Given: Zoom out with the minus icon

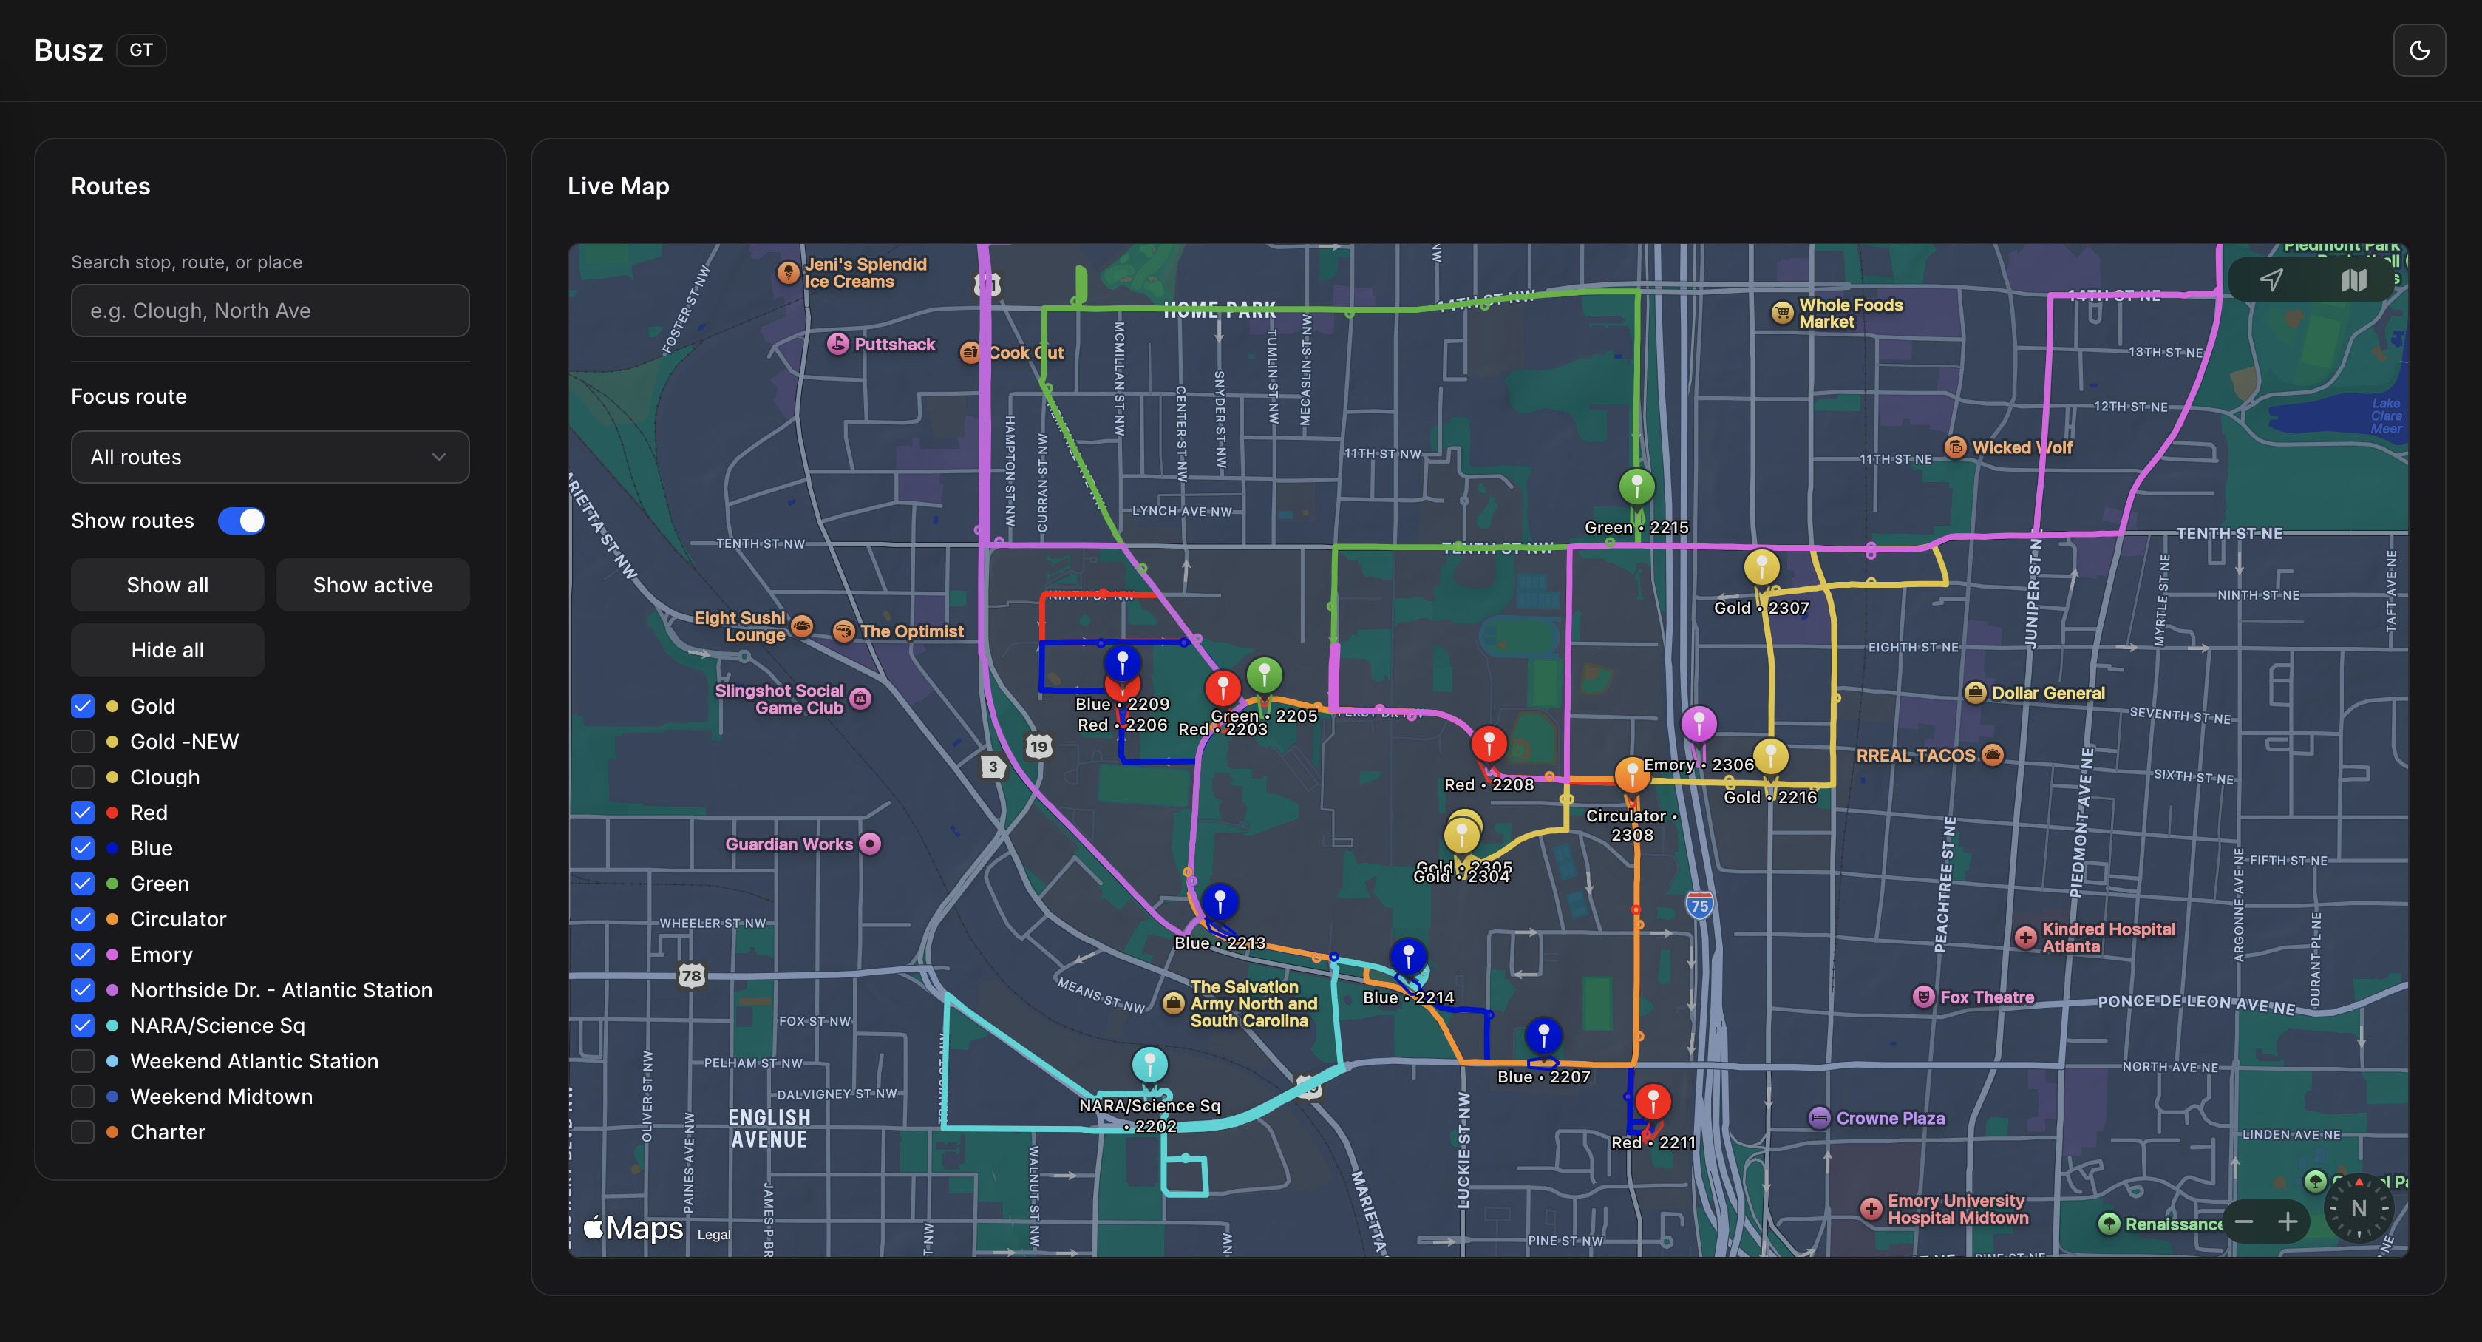Looking at the screenshot, I should (x=2244, y=1221).
